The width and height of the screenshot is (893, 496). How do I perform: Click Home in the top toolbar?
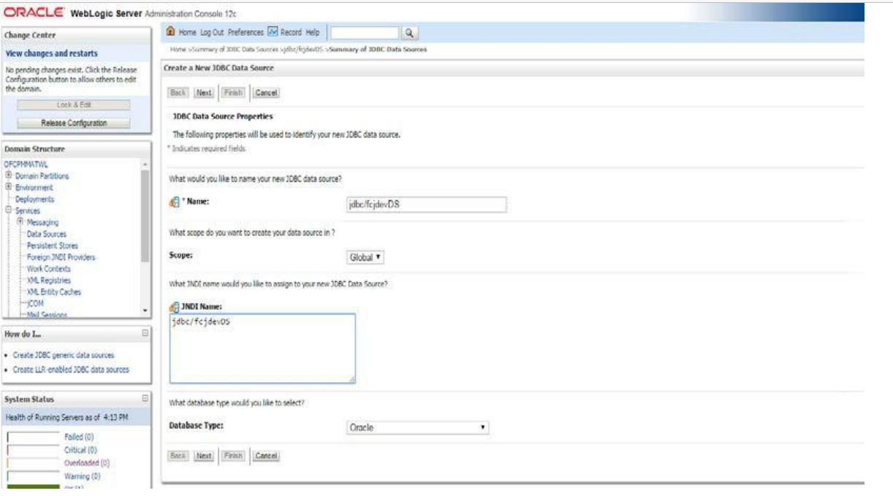(x=186, y=32)
